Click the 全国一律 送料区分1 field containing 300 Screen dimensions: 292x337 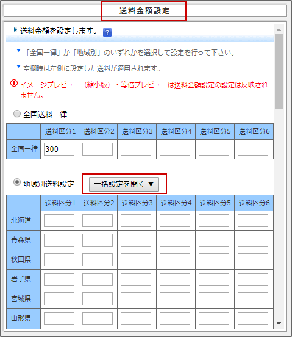pos(59,149)
